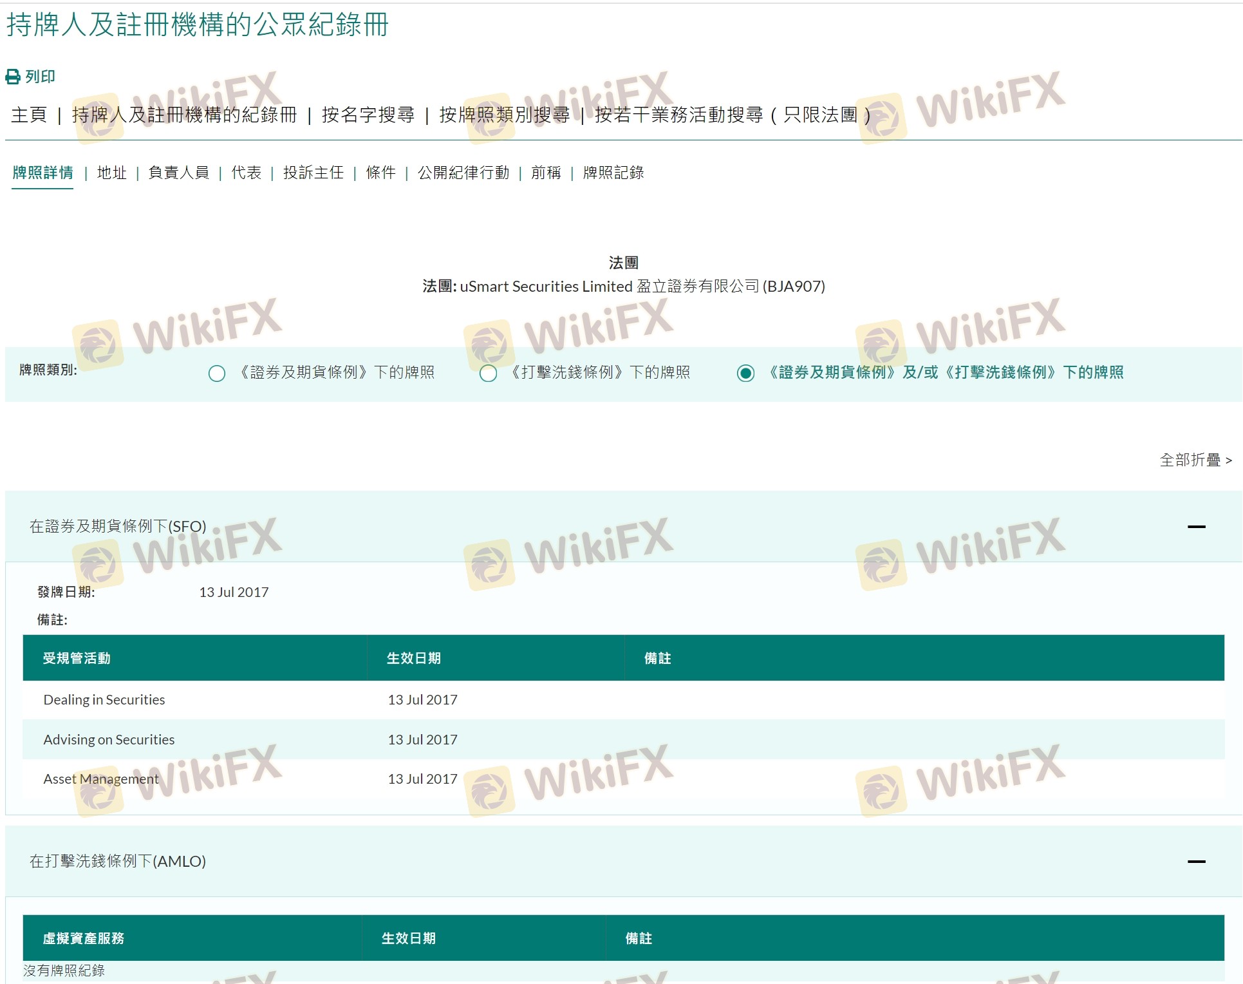Collapse all sections with 全部折疊
The image size is (1243, 984).
[x=1196, y=460]
